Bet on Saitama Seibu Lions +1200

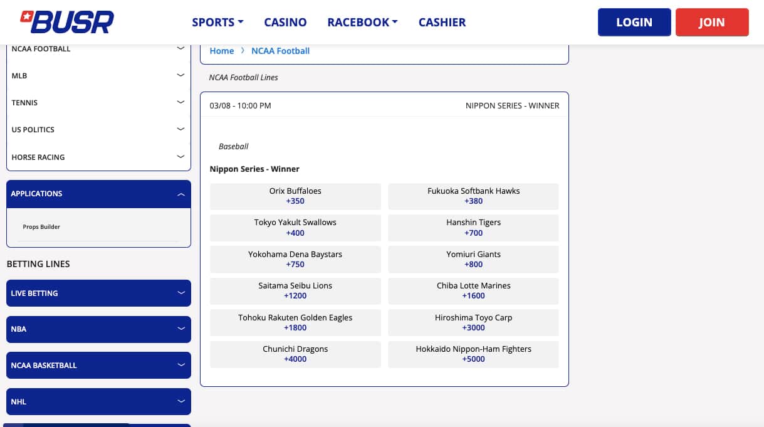coord(295,291)
